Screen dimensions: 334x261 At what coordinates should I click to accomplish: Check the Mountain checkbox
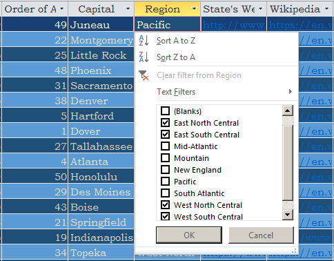[x=165, y=158]
